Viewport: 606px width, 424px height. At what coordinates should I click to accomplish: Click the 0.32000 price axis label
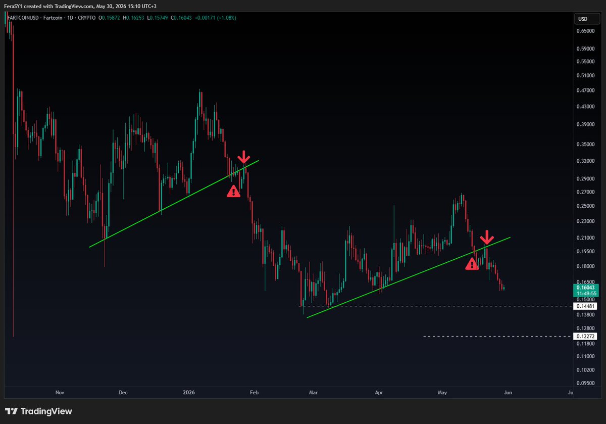tap(586, 161)
